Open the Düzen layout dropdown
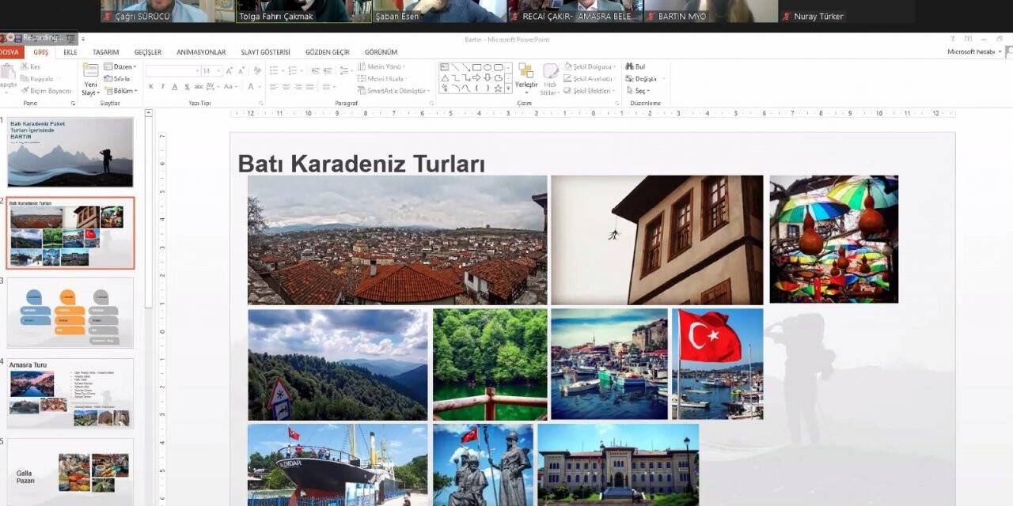 [123, 67]
